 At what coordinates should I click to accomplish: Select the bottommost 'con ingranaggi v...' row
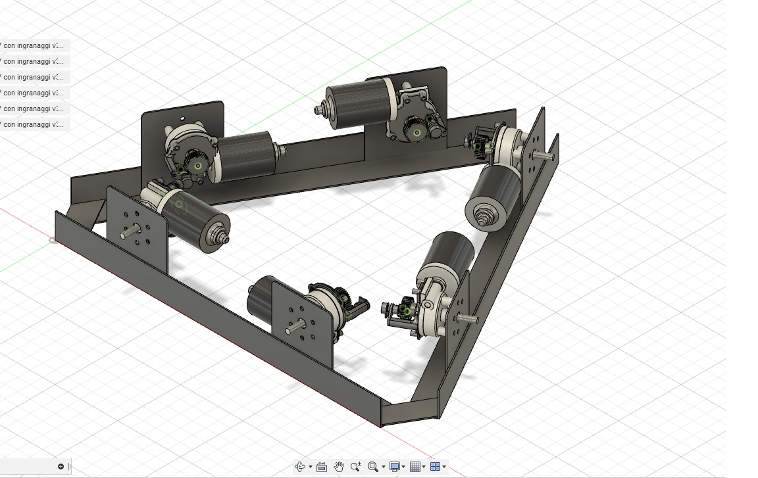click(x=34, y=124)
